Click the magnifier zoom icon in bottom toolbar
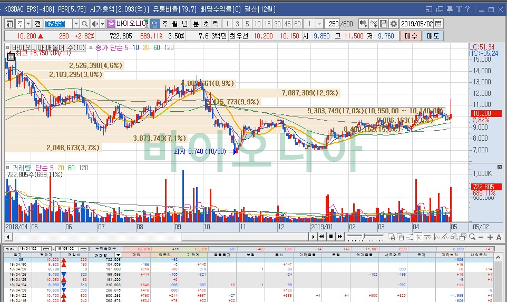Image resolution: width=507 pixels, height=302 pixels. tap(472, 237)
